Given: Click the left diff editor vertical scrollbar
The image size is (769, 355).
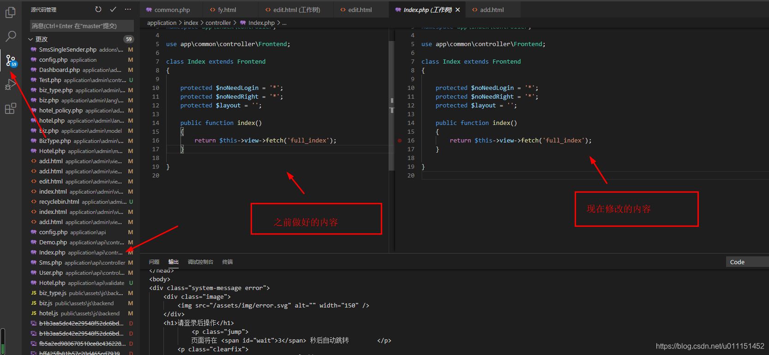Looking at the screenshot, I should pyautogui.click(x=392, y=106).
